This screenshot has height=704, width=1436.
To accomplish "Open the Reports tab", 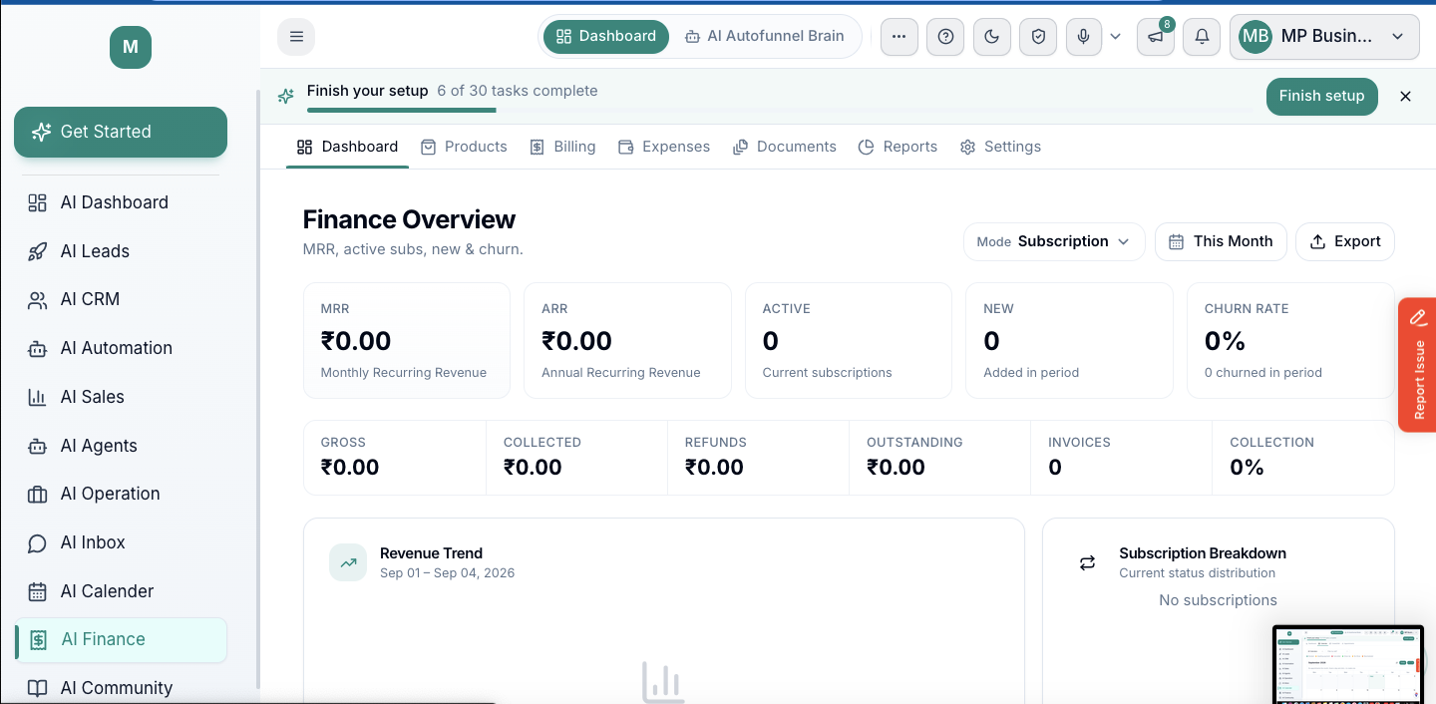I will 897,147.
